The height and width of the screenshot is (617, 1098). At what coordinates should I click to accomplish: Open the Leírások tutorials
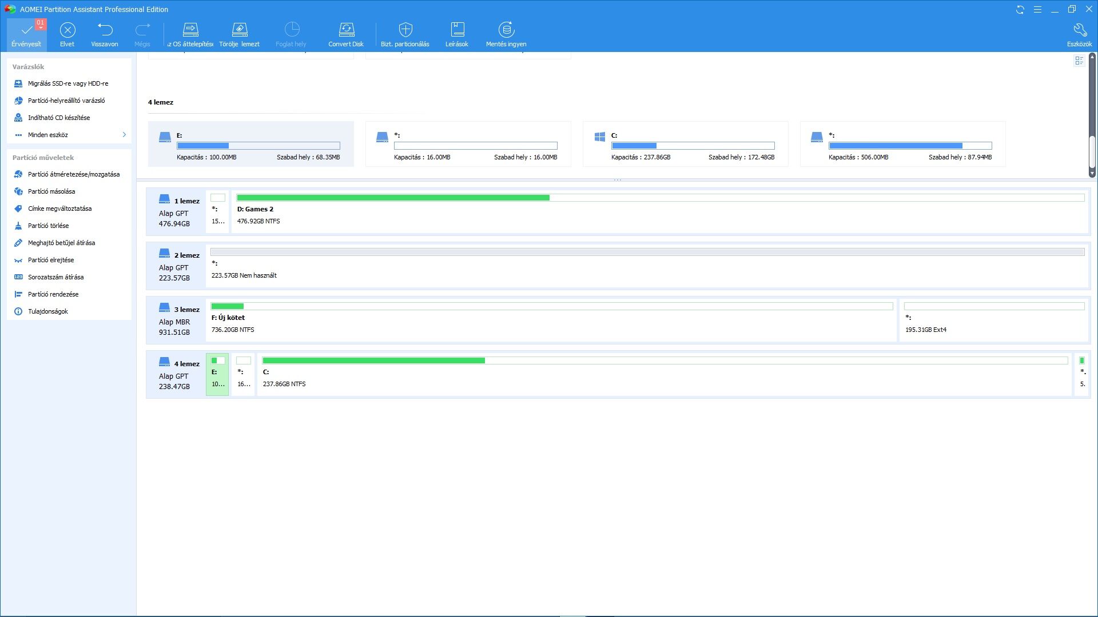457,34
